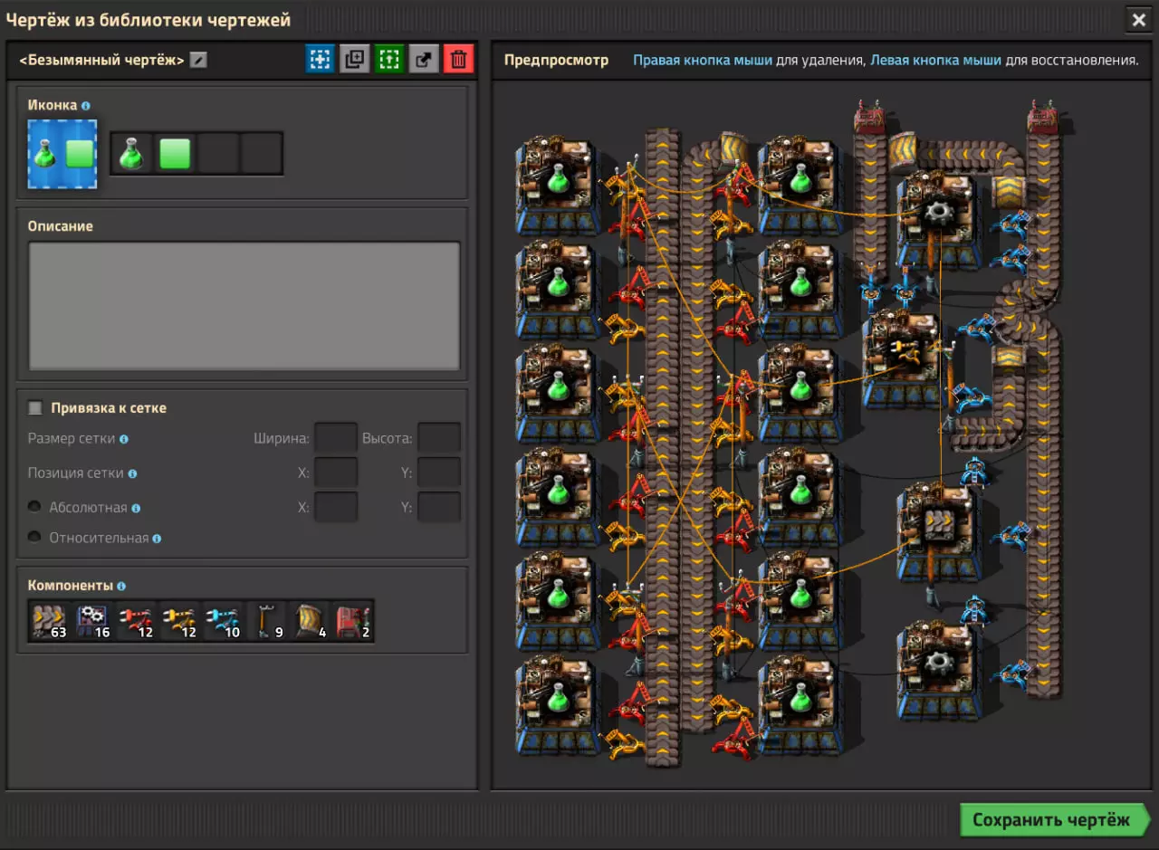1159x850 pixels.
Task: Click the info icon beside Абсолютная
Action: tap(136, 508)
